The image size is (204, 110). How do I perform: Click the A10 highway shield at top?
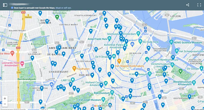click(23, 12)
